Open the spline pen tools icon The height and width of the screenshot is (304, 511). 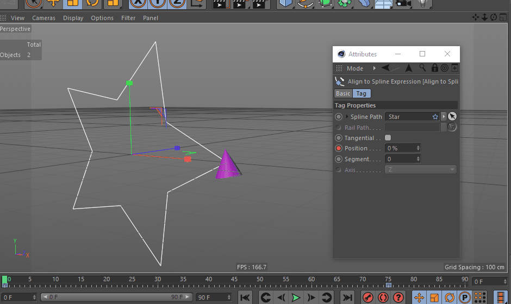(x=306, y=3)
